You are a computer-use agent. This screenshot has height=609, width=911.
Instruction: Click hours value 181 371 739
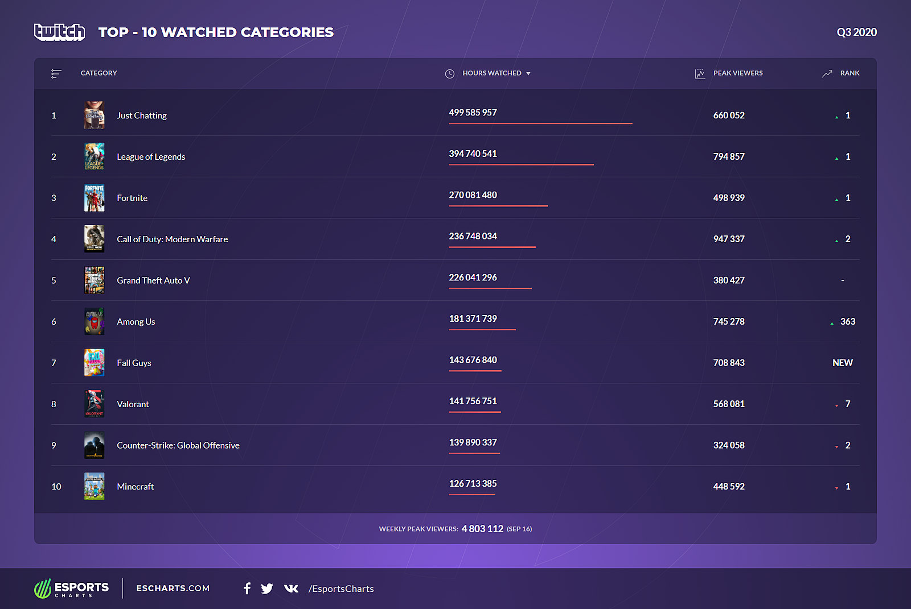click(x=473, y=318)
